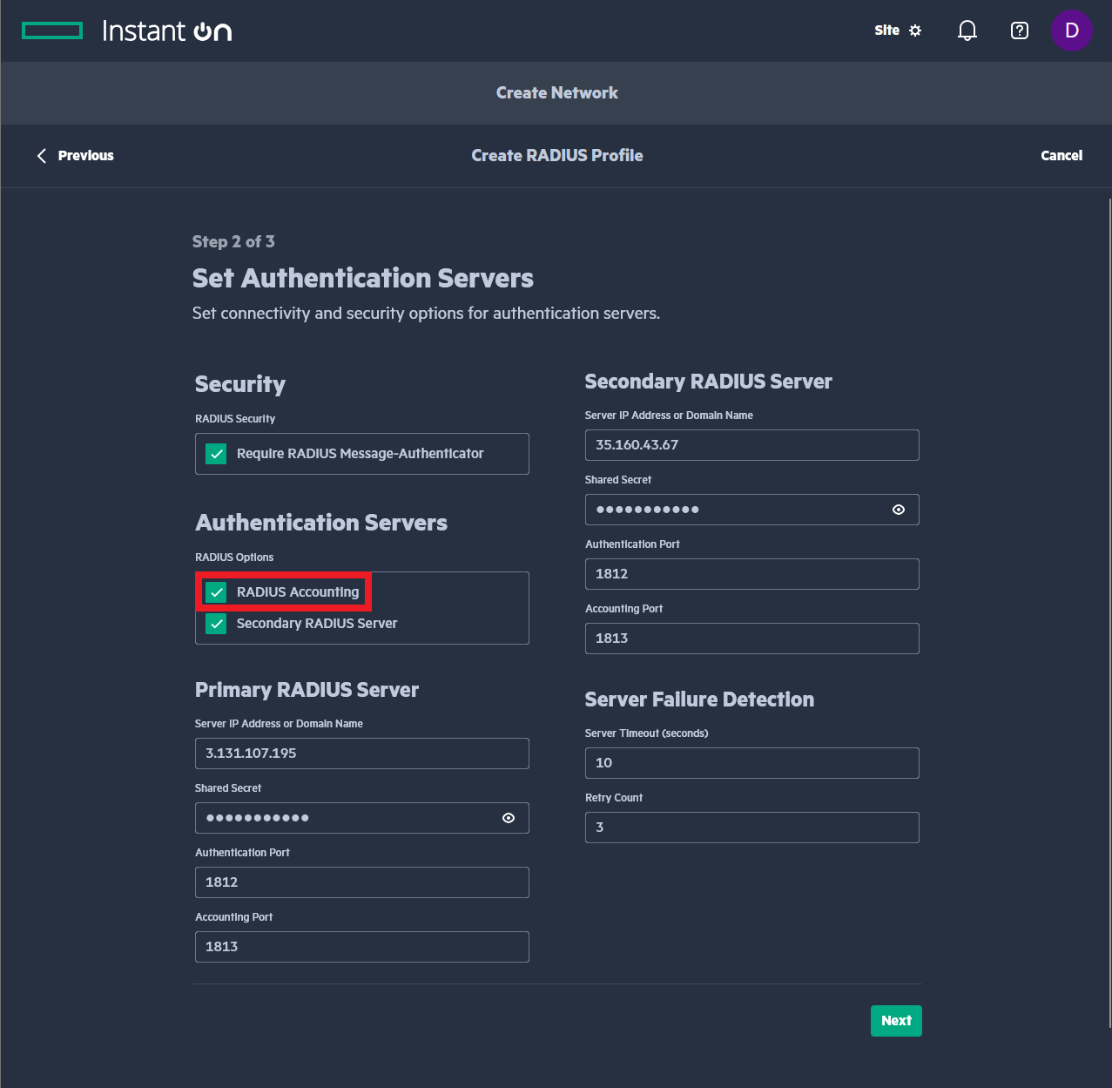Edit Secondary server IP 35.160.43.67
Image resolution: width=1112 pixels, height=1088 pixels.
click(752, 445)
